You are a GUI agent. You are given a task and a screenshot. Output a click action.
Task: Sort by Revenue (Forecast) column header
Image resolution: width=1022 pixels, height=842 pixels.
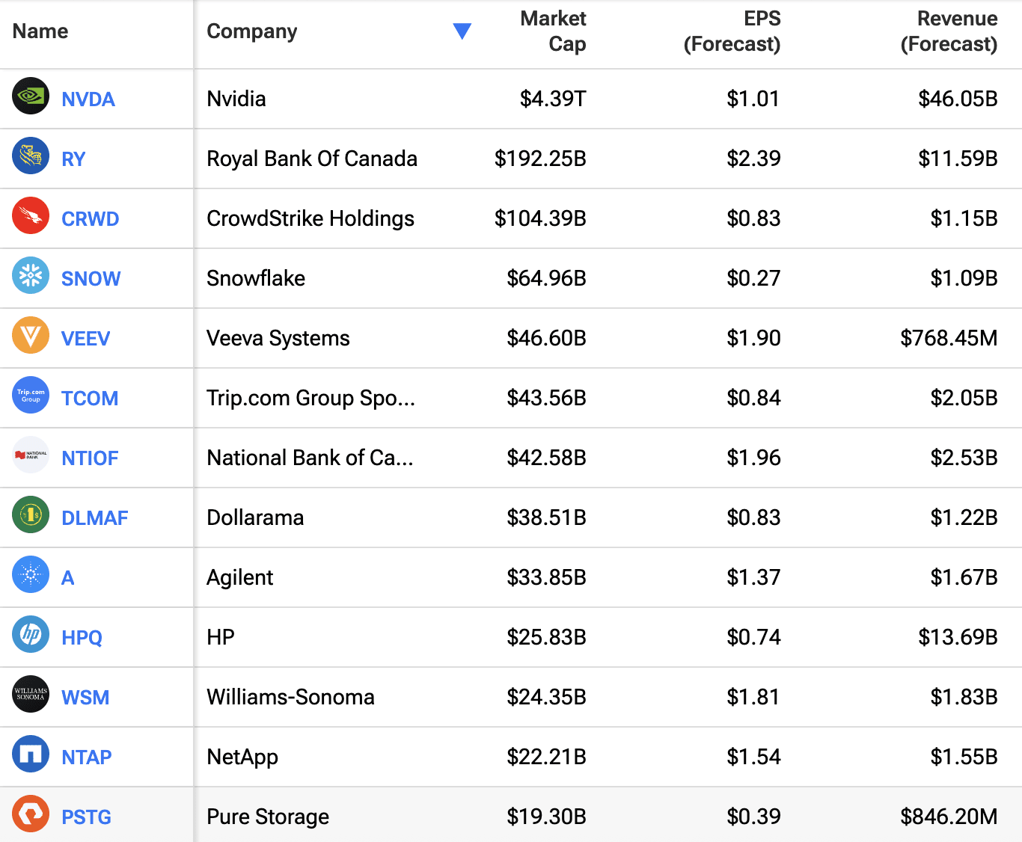coord(949,31)
